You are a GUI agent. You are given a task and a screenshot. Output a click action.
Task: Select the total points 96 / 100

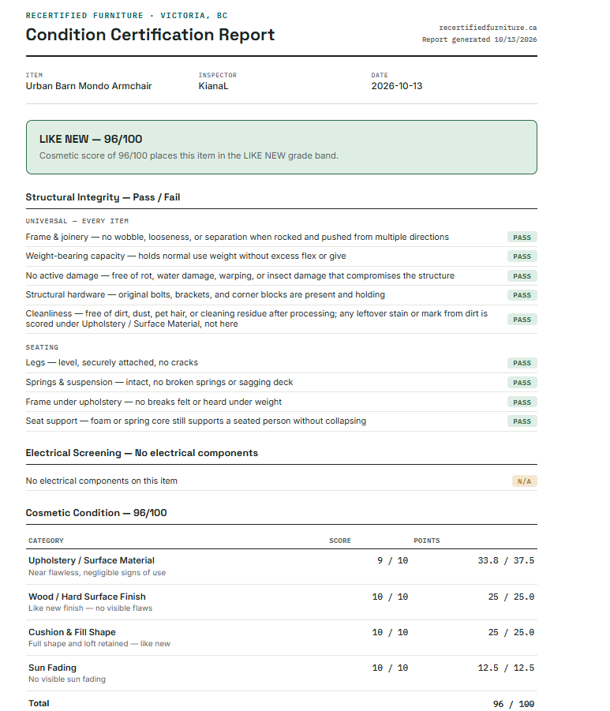(x=514, y=704)
